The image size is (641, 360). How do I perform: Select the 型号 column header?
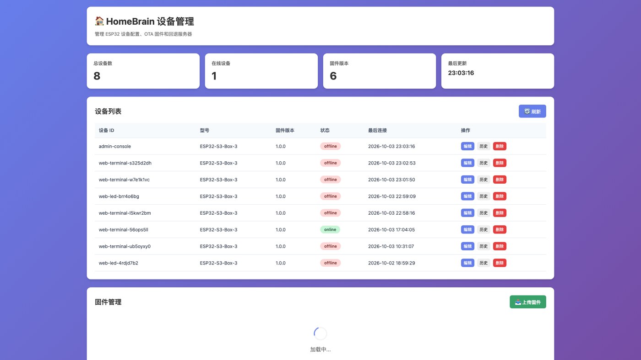205,130
